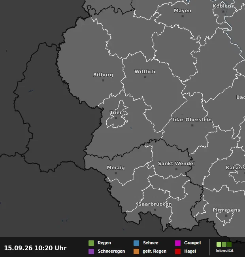Click the green Regen legend swatch
Viewport: 245px width, 257px height.
point(91,243)
